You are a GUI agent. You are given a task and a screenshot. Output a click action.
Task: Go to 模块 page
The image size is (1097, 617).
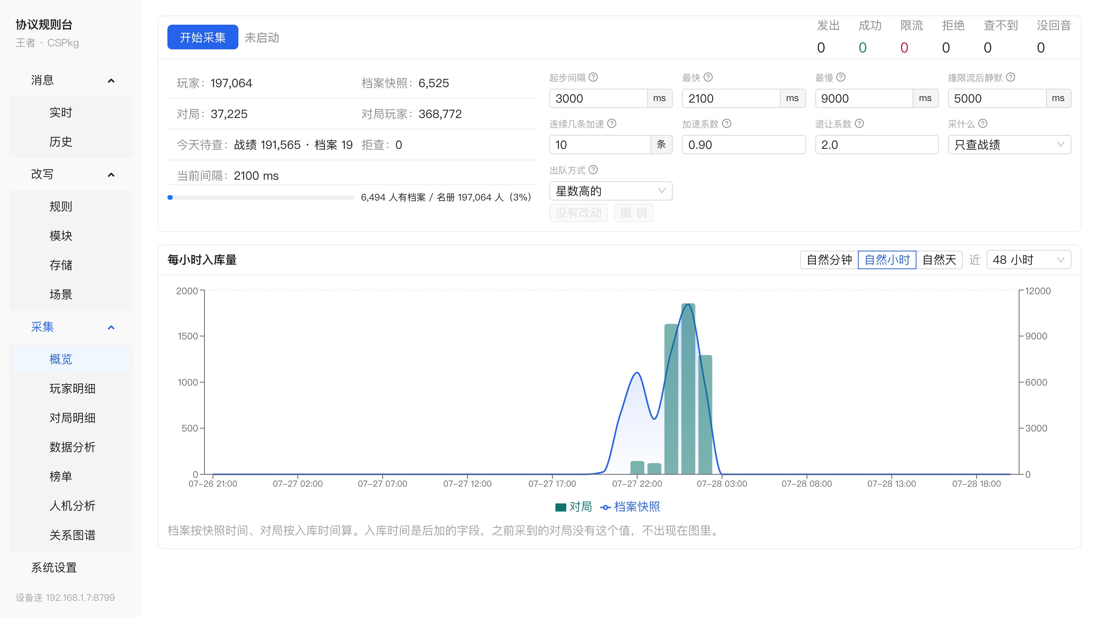click(71, 236)
